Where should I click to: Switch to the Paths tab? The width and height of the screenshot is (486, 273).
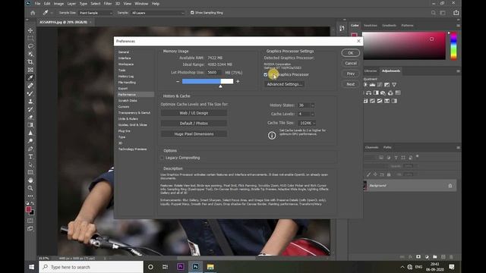tap(387, 147)
